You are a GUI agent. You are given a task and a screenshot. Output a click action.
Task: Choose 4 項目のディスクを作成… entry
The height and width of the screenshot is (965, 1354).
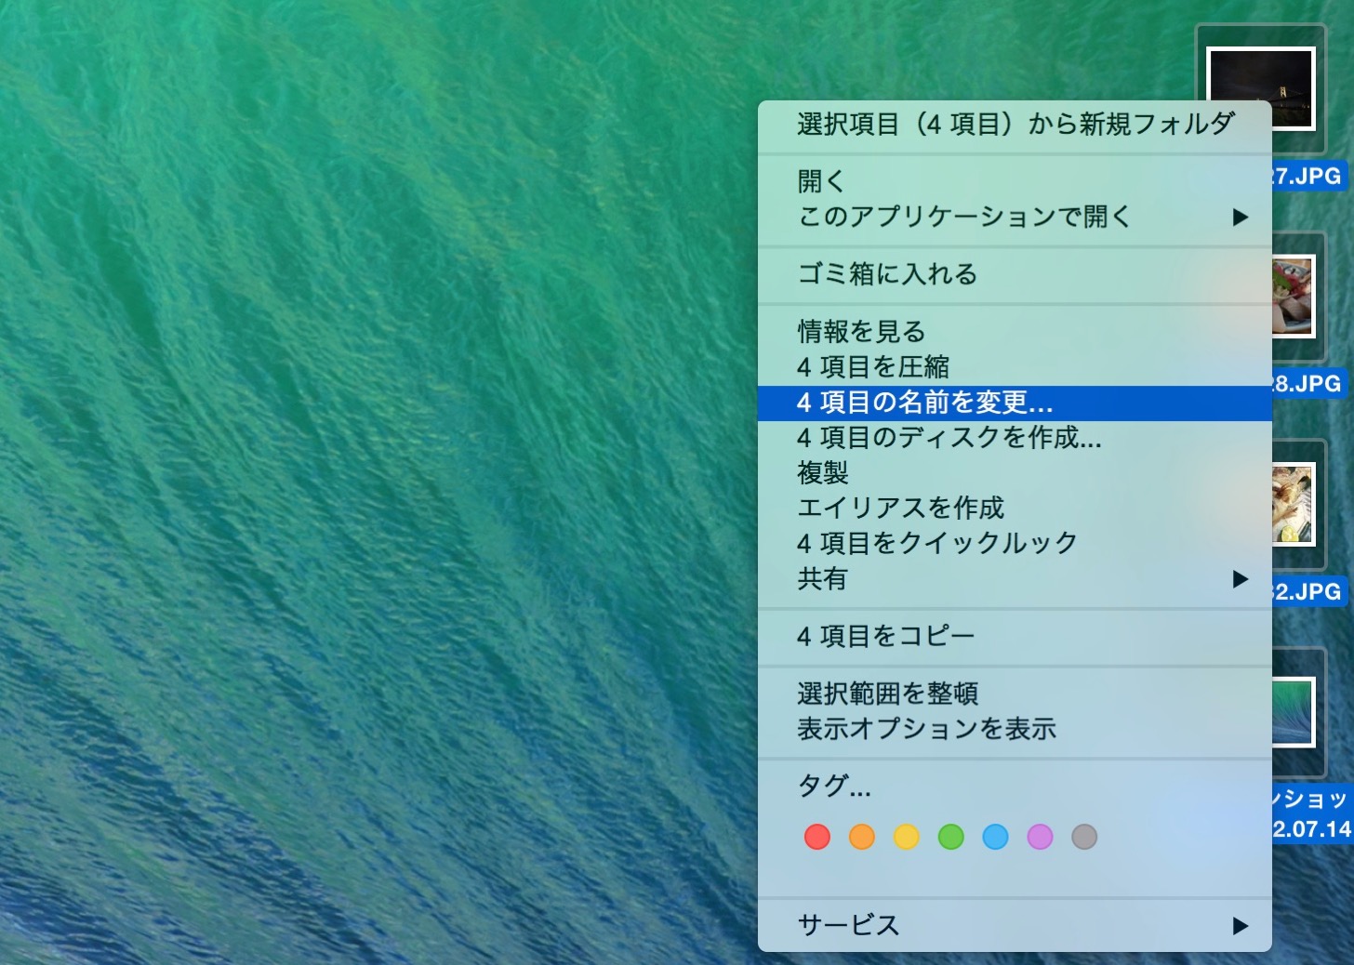pos(1015,437)
